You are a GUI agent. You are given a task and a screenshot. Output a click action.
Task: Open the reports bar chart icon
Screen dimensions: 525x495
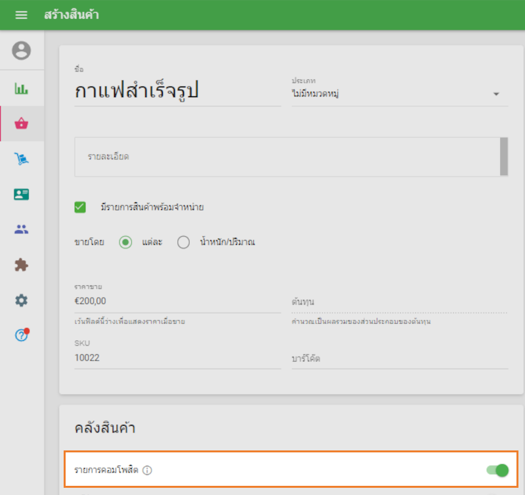tap(21, 87)
